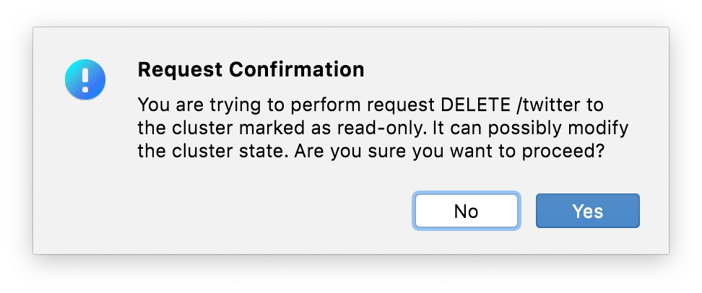Click the empty dialog area left of No
The image size is (702, 293).
coord(269,211)
